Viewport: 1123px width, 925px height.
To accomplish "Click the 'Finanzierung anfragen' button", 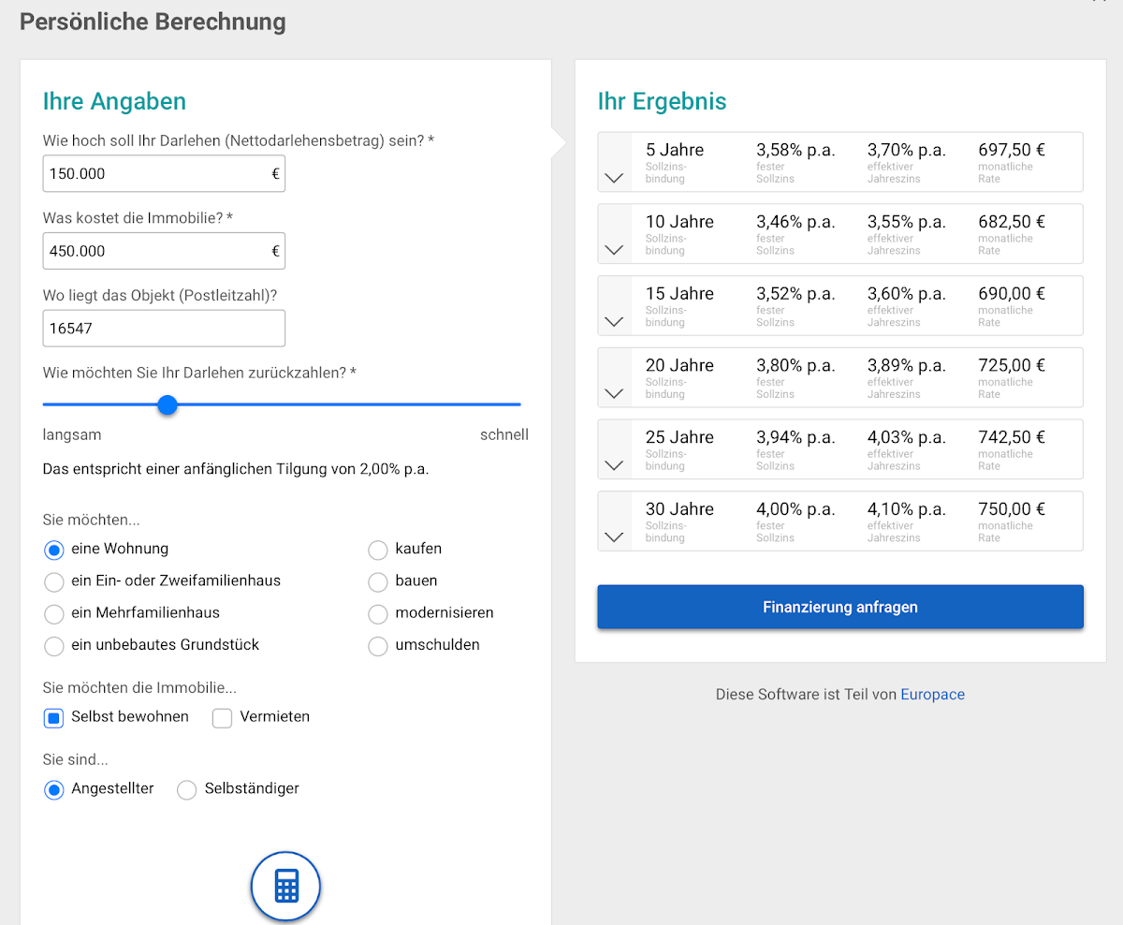I will [x=839, y=607].
